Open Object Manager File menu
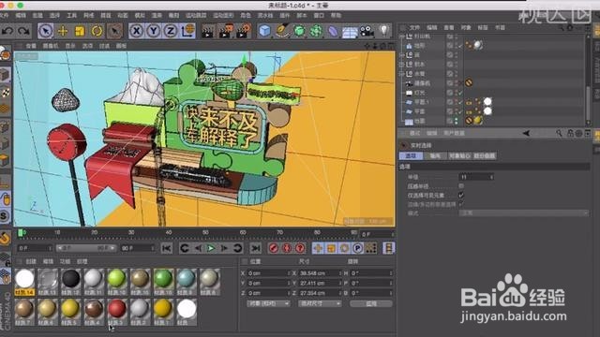600x337 pixels. pos(414,27)
